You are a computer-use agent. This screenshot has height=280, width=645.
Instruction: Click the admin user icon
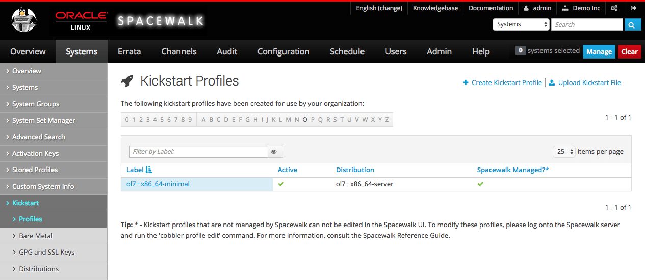pyautogui.click(x=526, y=8)
